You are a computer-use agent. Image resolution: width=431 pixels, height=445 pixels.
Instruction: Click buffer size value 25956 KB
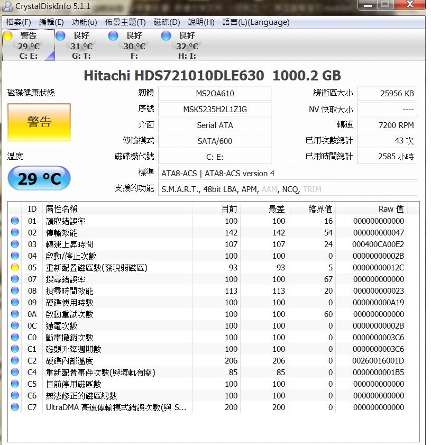[x=387, y=93]
